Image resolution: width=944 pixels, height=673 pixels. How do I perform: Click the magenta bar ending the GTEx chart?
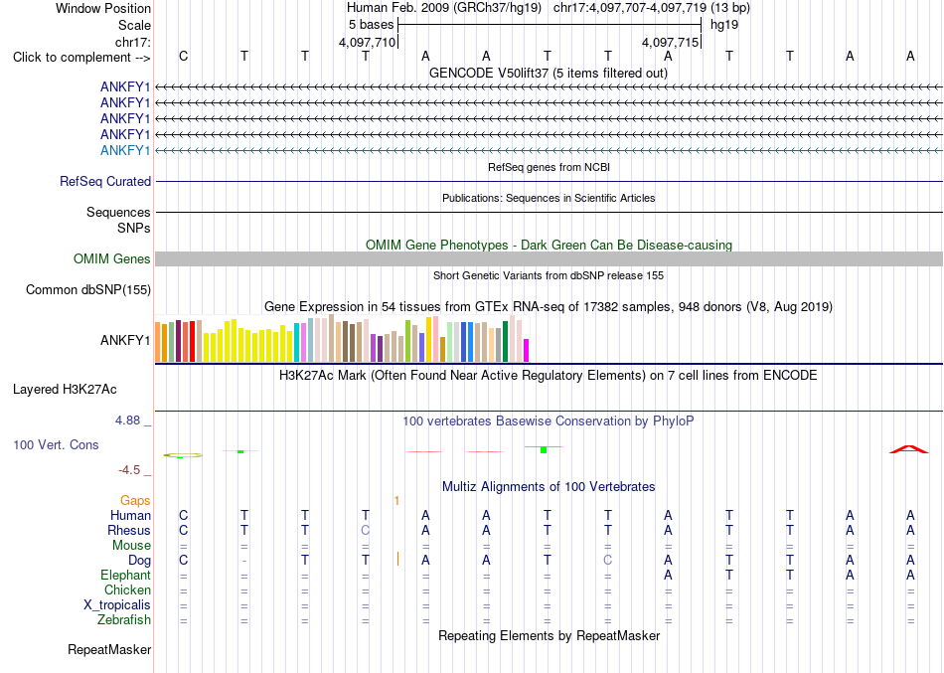pyautogui.click(x=527, y=351)
